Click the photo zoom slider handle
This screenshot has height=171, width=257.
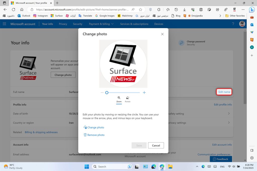(107, 93)
